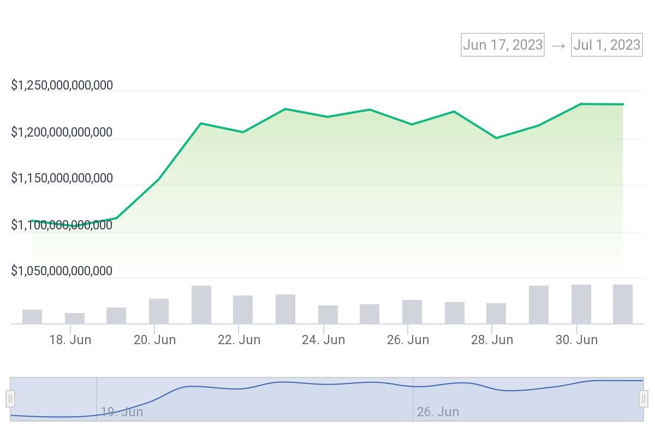Click the tallest volume bar on 21 Jun
This screenshot has width=655, height=437.
pos(201,305)
